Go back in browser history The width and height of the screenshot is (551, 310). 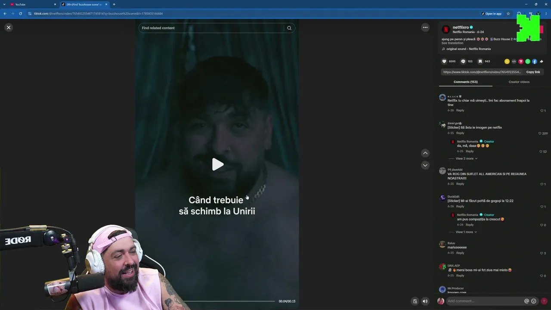coord(5,13)
